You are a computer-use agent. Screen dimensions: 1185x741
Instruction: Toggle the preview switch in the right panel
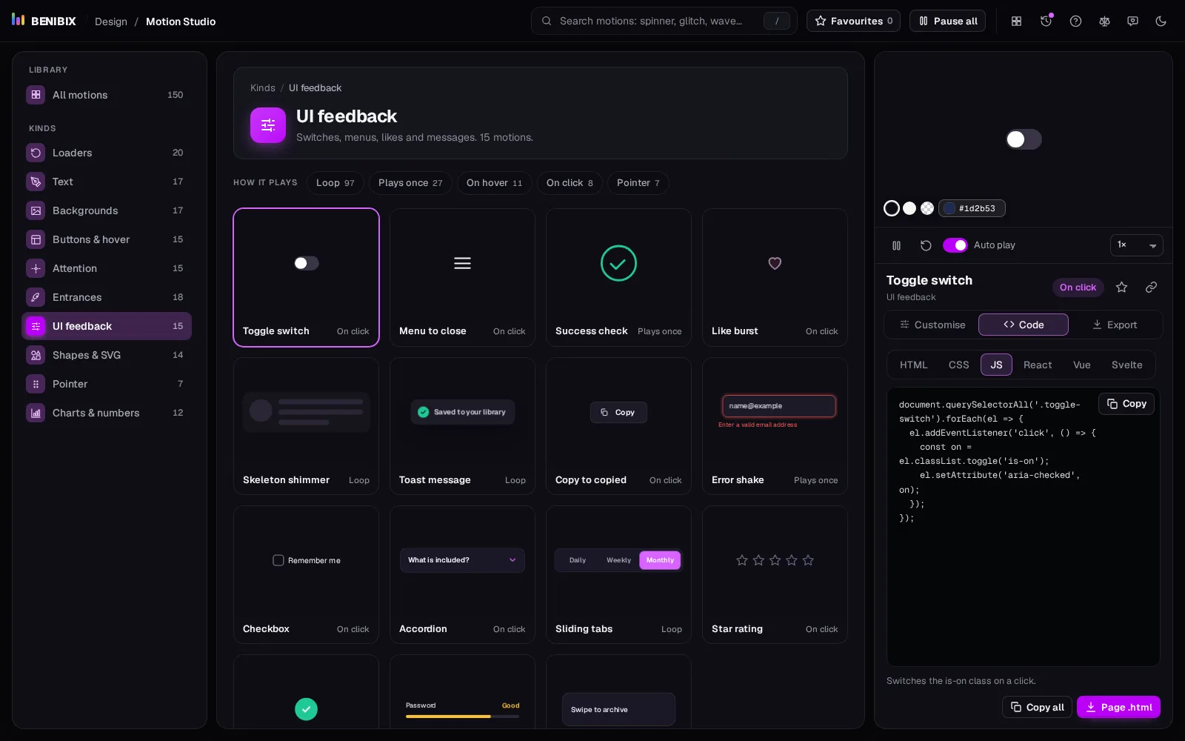tap(1024, 139)
